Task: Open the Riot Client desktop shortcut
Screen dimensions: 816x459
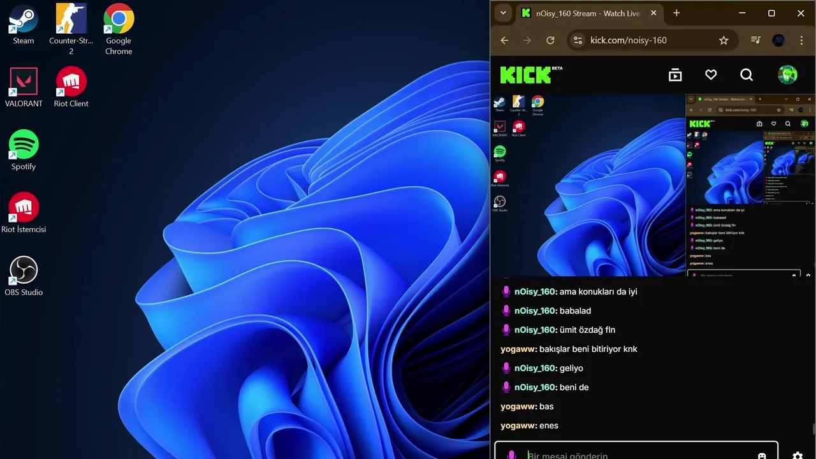Action: 71,87
